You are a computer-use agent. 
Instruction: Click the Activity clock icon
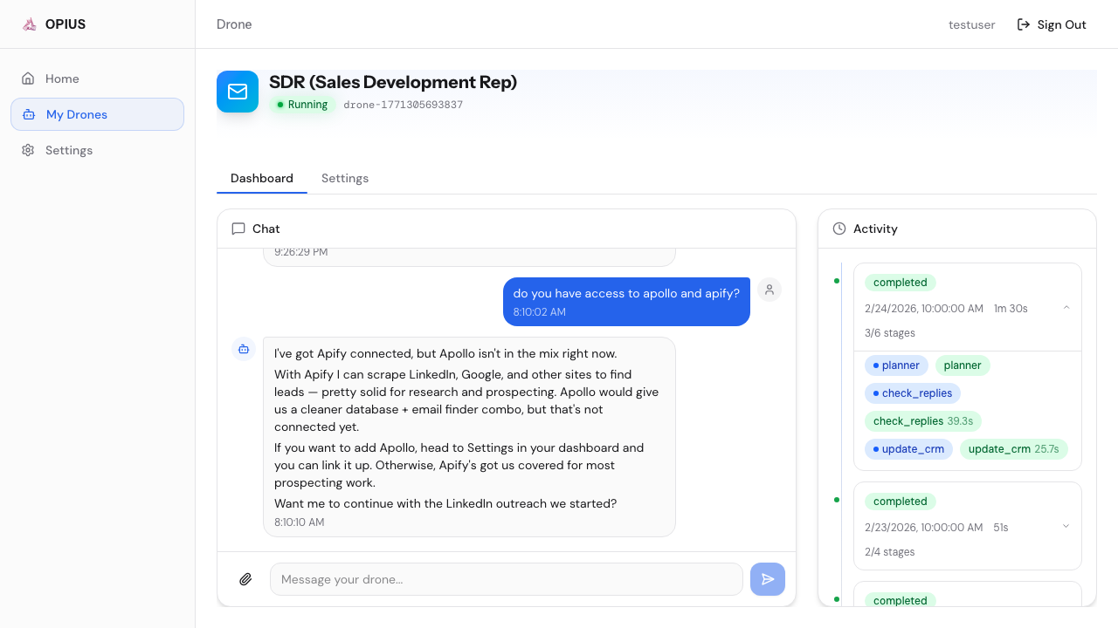[x=839, y=229]
